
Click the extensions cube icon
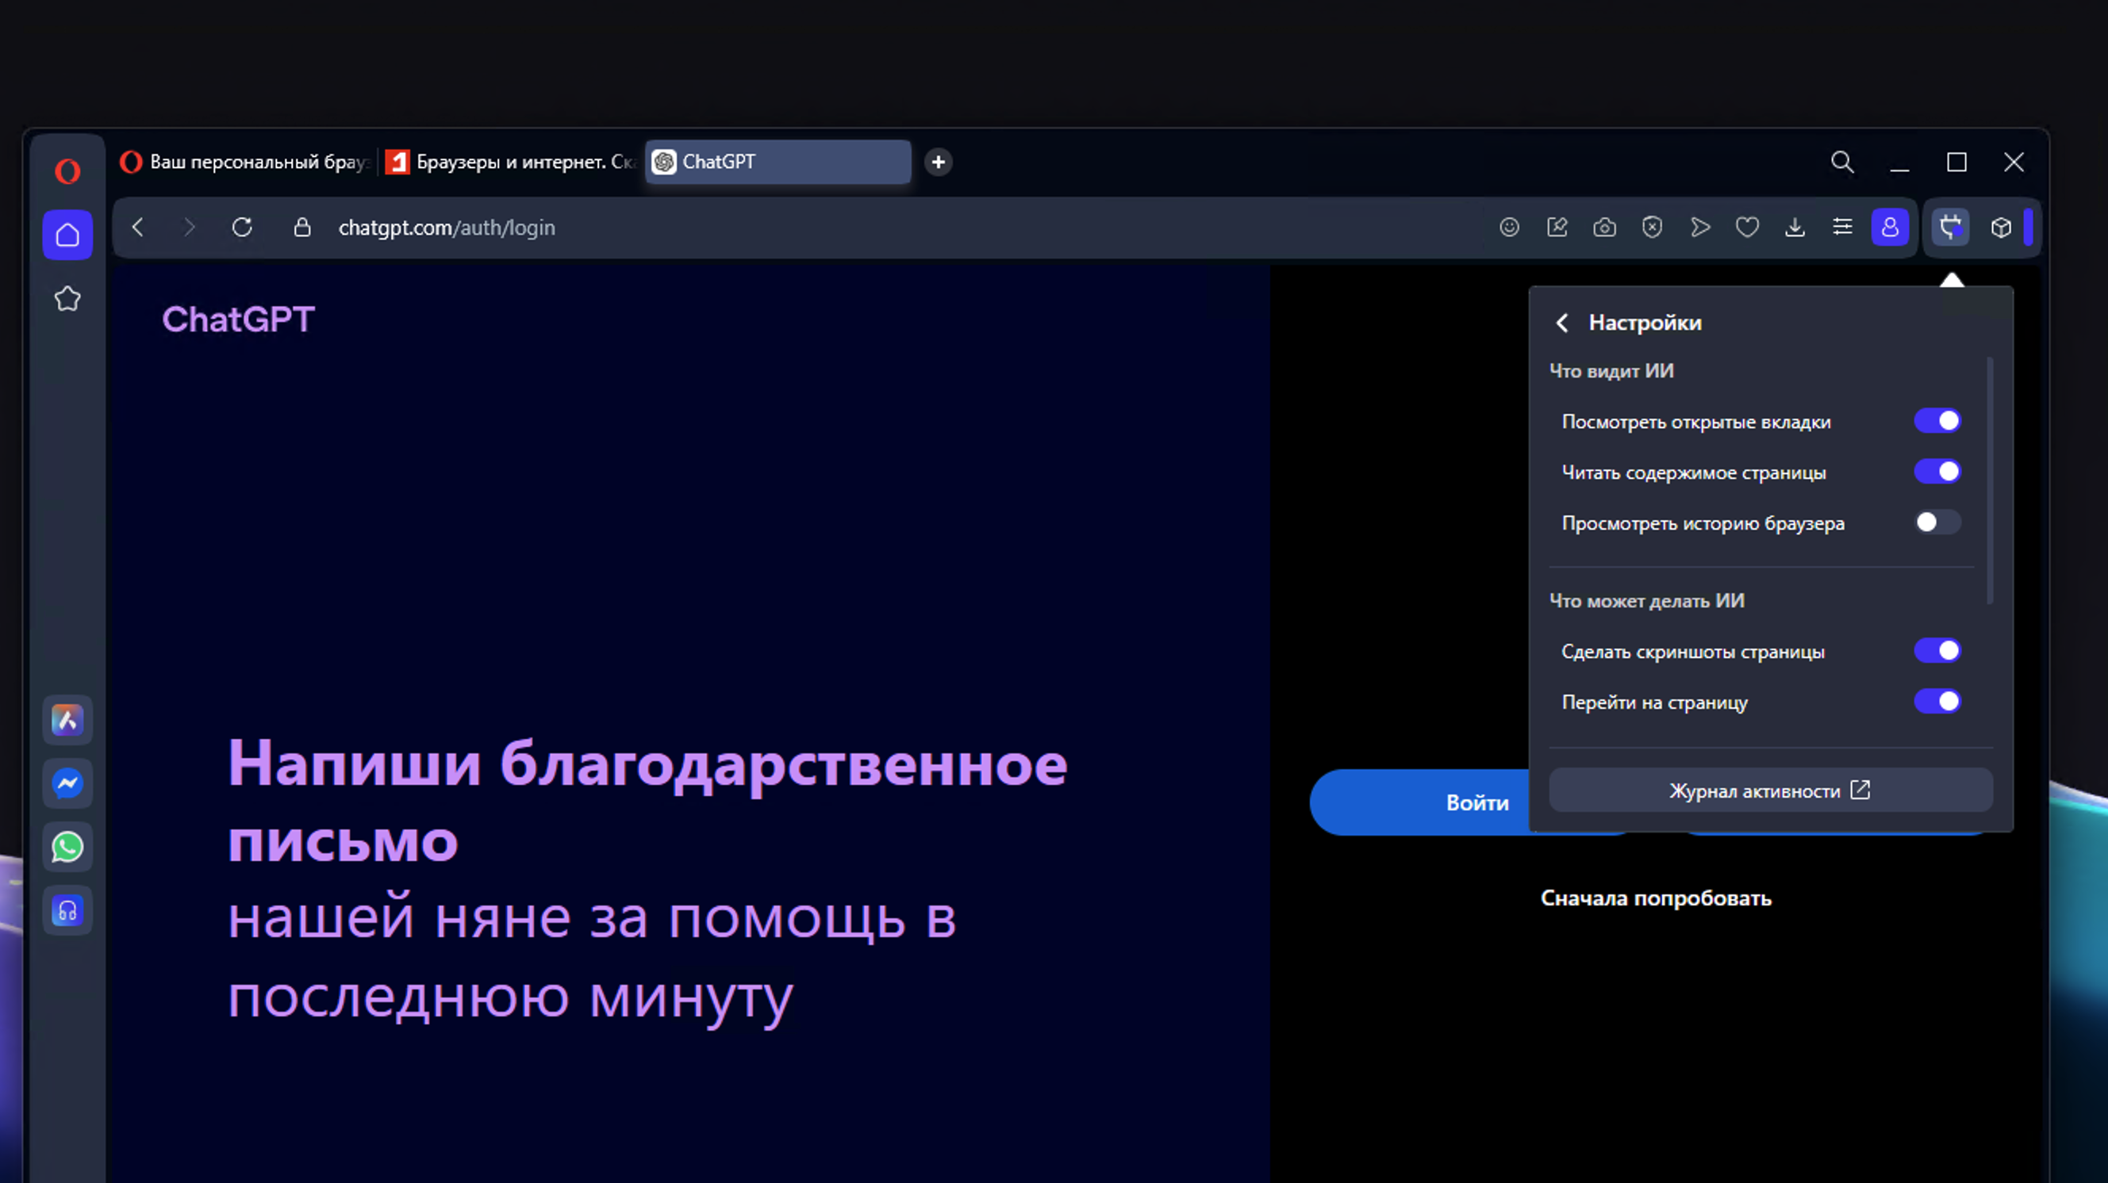point(2001,228)
